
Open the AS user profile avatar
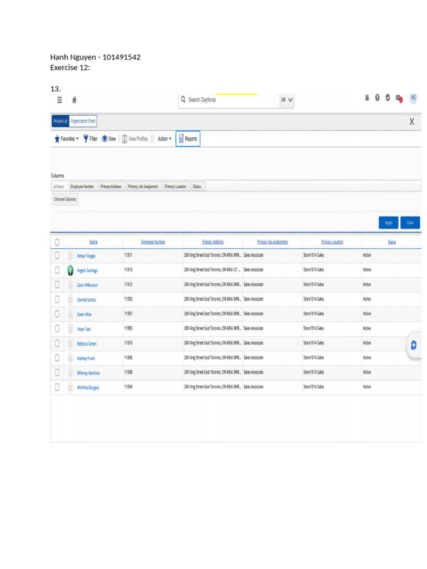413,98
